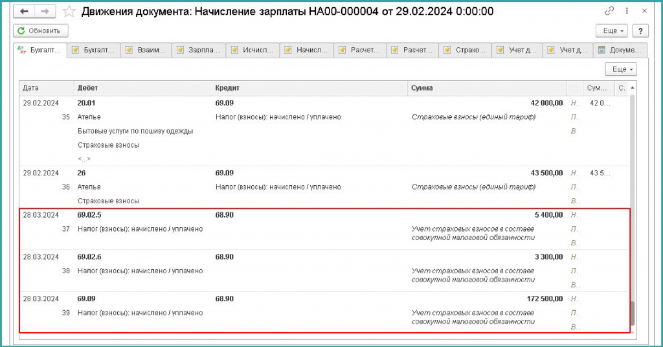This screenshot has width=663, height=347.
Task: Select amount 5 400,00 cell
Action: coord(549,215)
